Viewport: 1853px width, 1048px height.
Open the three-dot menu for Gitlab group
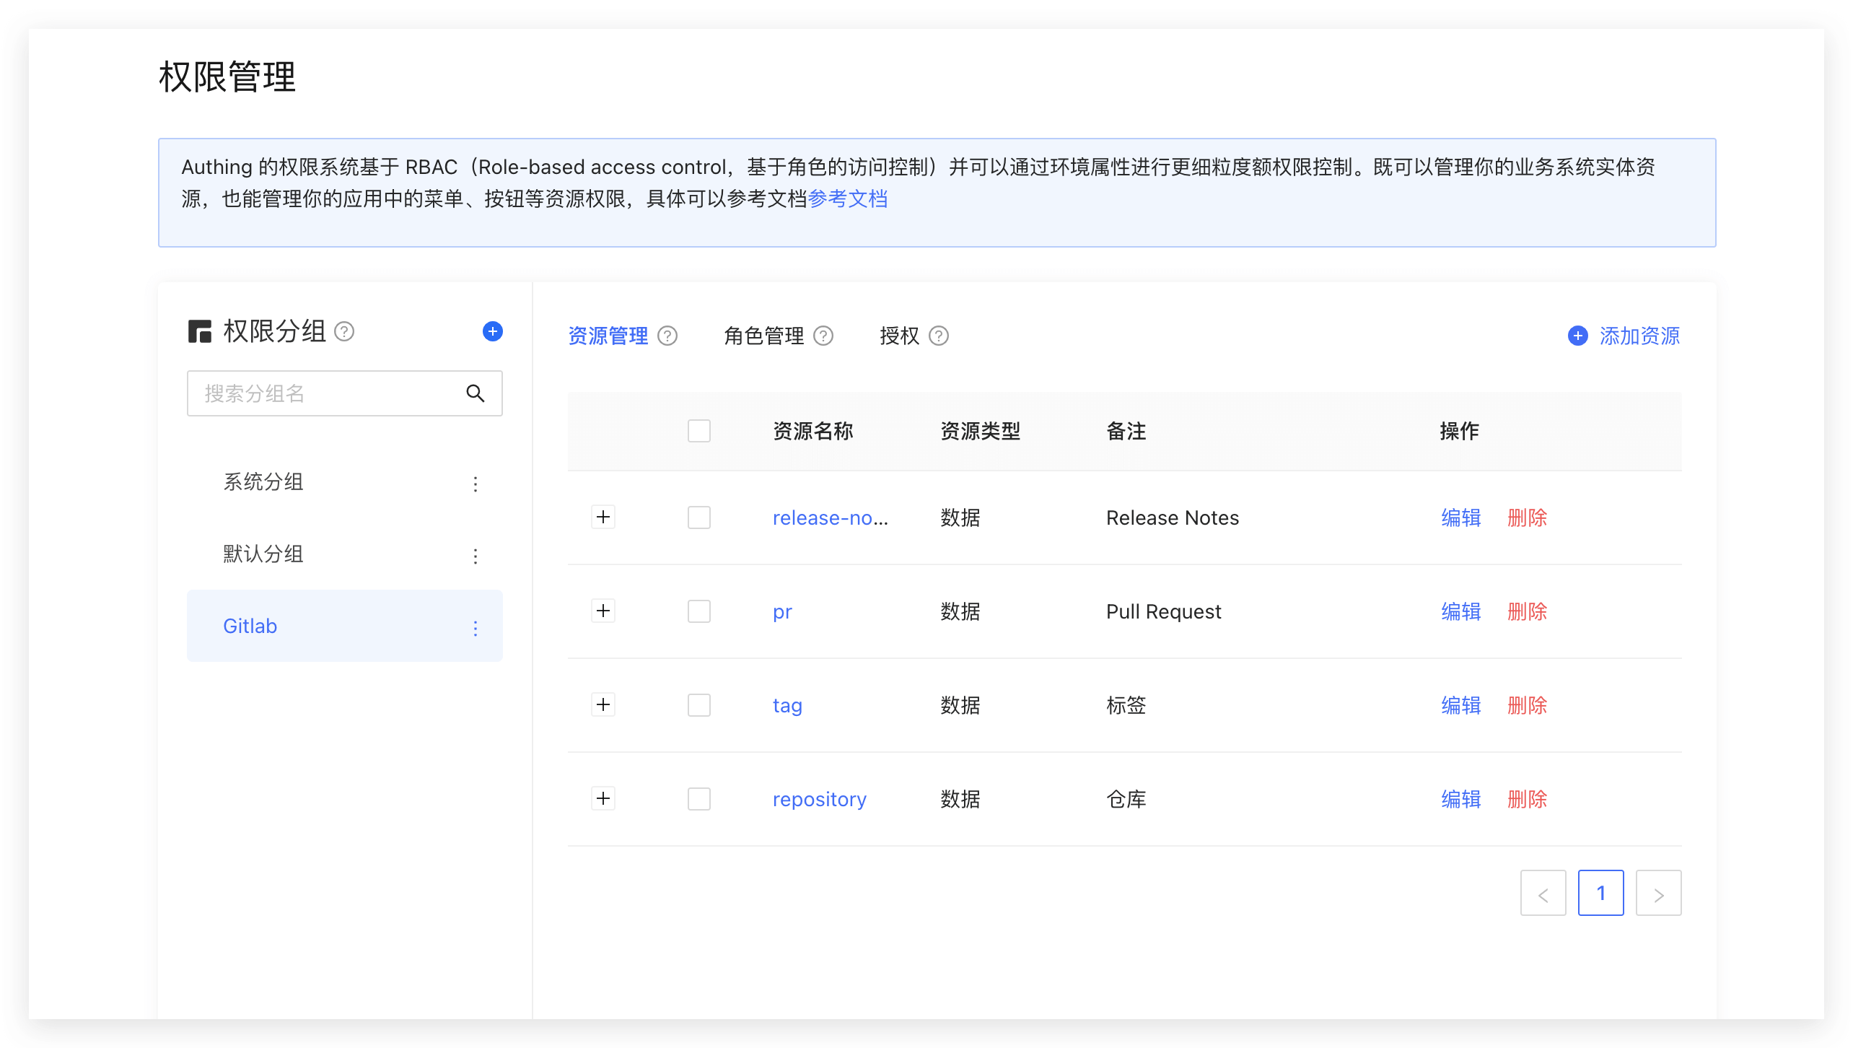point(475,628)
